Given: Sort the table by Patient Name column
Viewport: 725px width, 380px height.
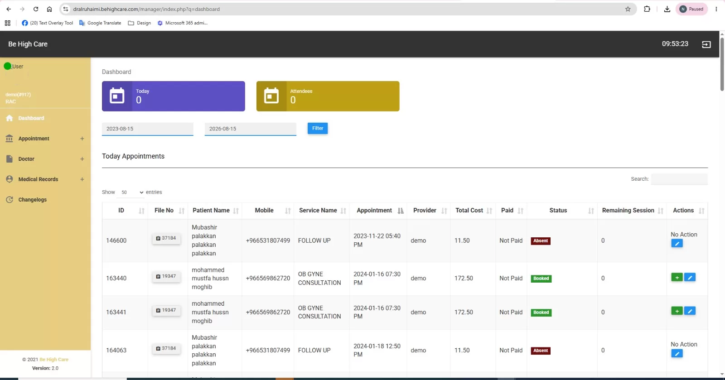Looking at the screenshot, I should pos(215,211).
